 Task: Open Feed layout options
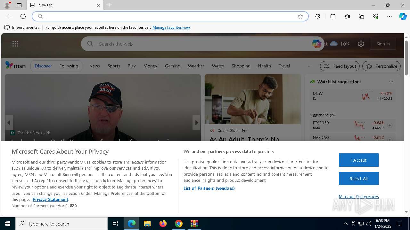coord(340,66)
